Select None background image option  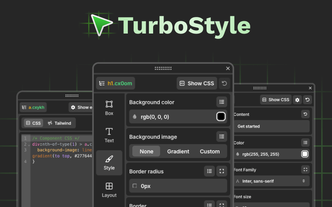pos(146,152)
